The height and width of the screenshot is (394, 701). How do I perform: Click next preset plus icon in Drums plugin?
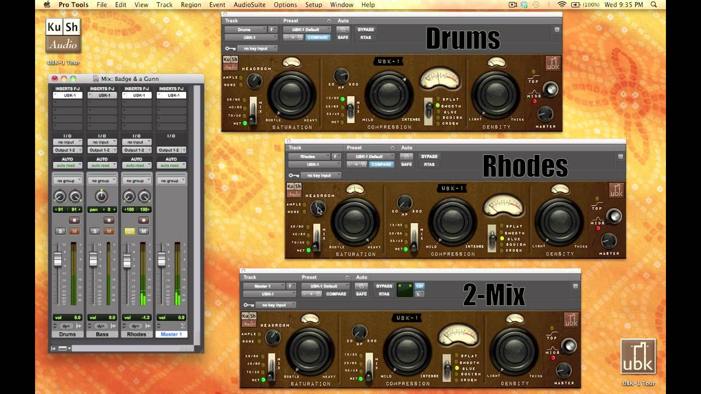(x=293, y=37)
